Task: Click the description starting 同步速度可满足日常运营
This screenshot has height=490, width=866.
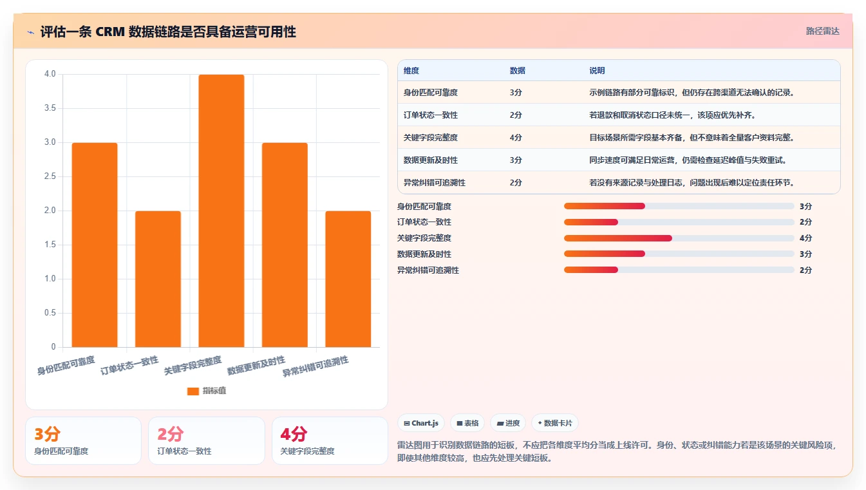Action: tap(688, 160)
